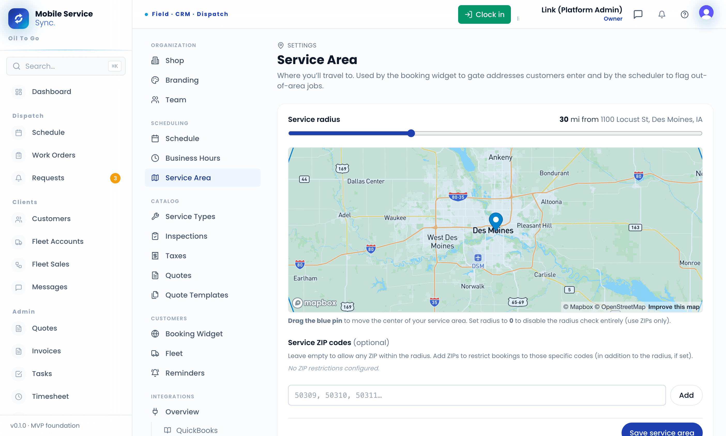Screen dimensions: 726x436
Task: Click the Dashboard grid icon
Action: click(19, 92)
